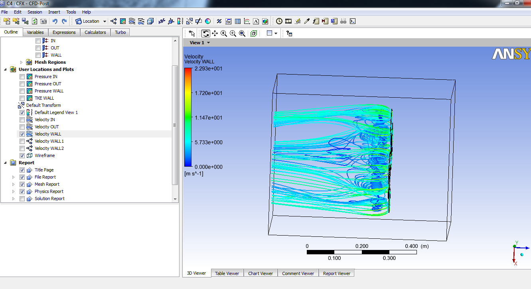The image size is (531, 289).
Task: Activate the Pan tool in the viewer
Action: coord(215,33)
